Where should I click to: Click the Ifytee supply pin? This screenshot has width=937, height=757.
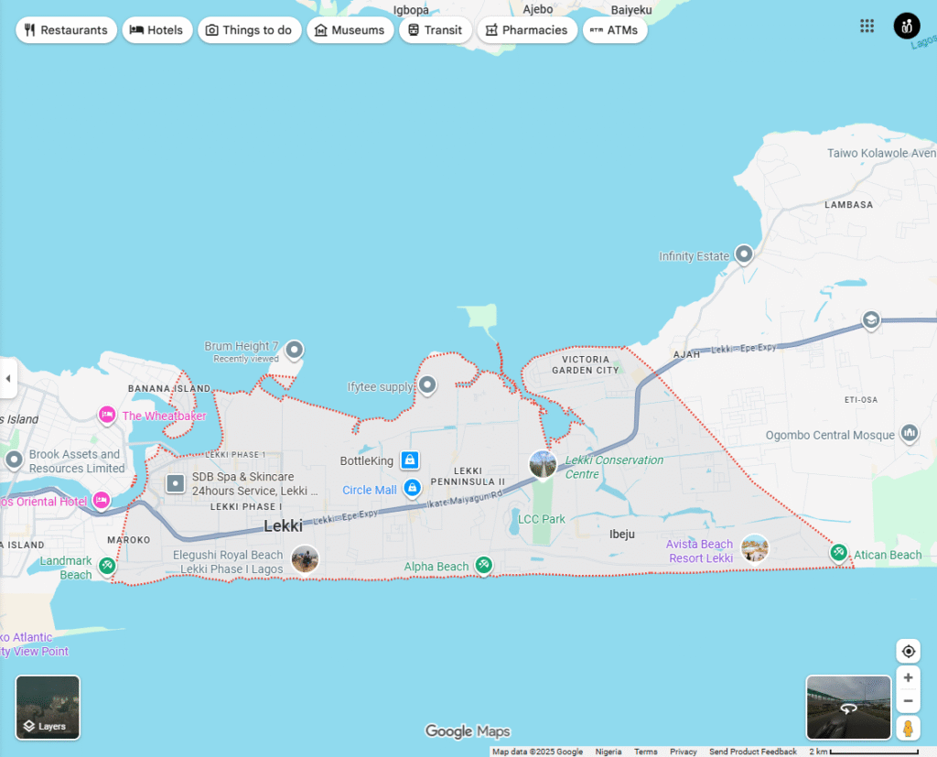coord(427,385)
